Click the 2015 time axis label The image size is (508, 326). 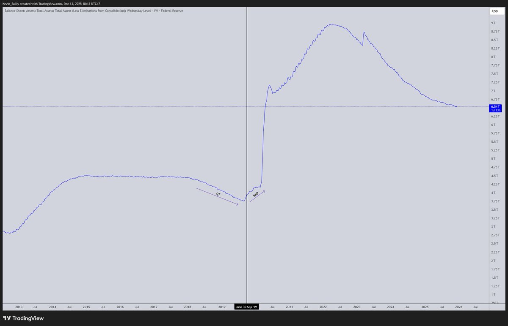(x=86, y=307)
